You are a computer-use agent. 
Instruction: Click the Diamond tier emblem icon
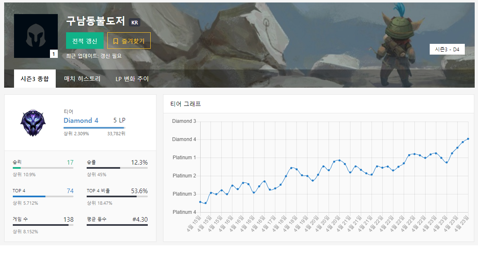click(x=33, y=123)
